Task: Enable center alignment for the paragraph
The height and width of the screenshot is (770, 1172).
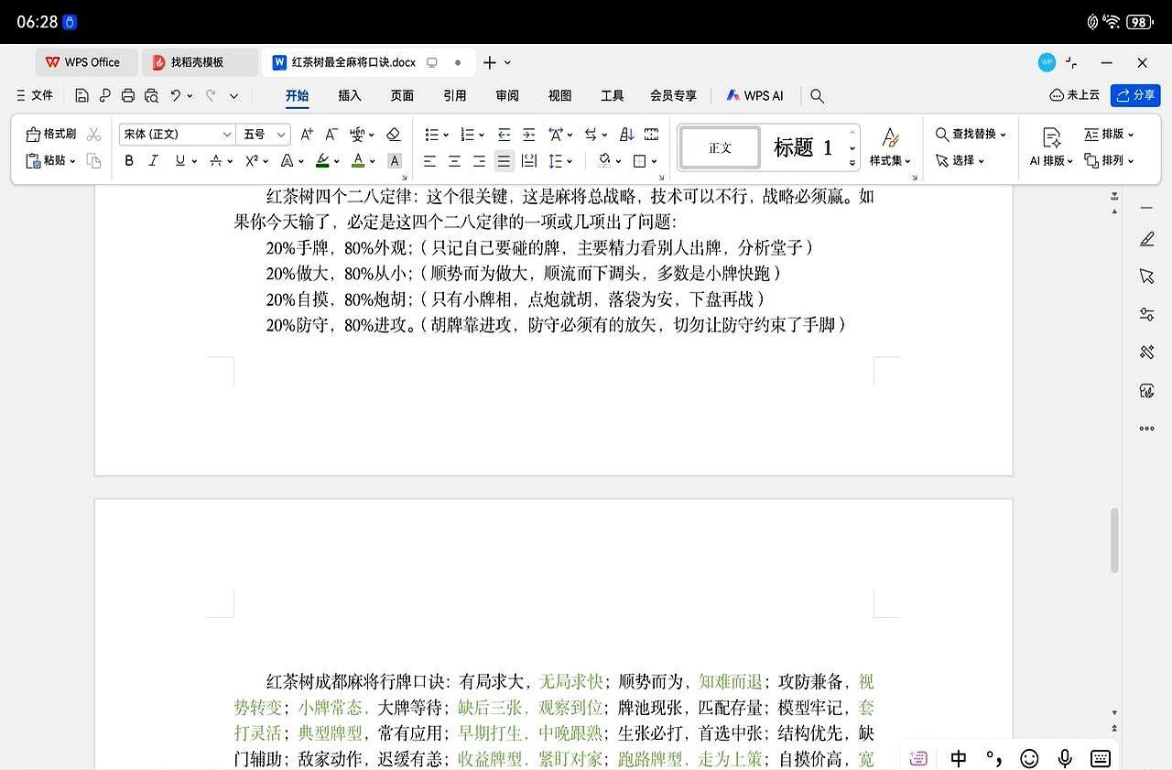Action: click(454, 160)
